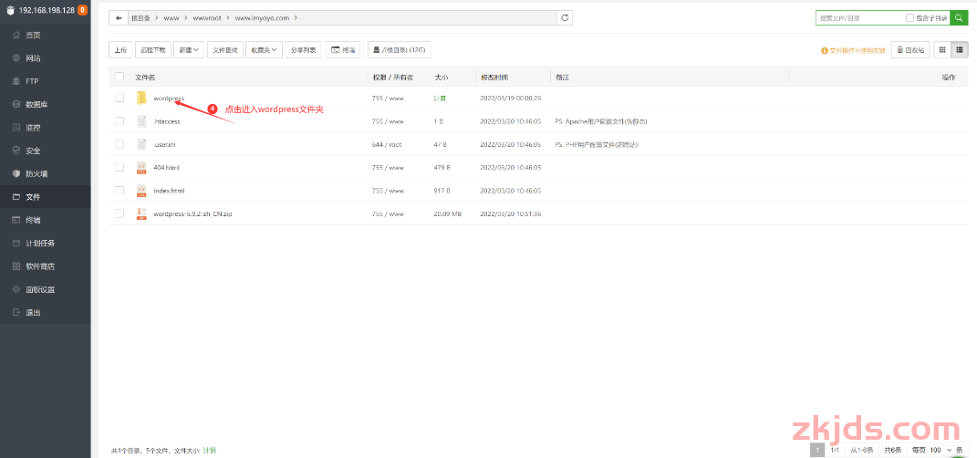
Task: Focus the 搜索文件/目录 search field
Action: click(860, 18)
